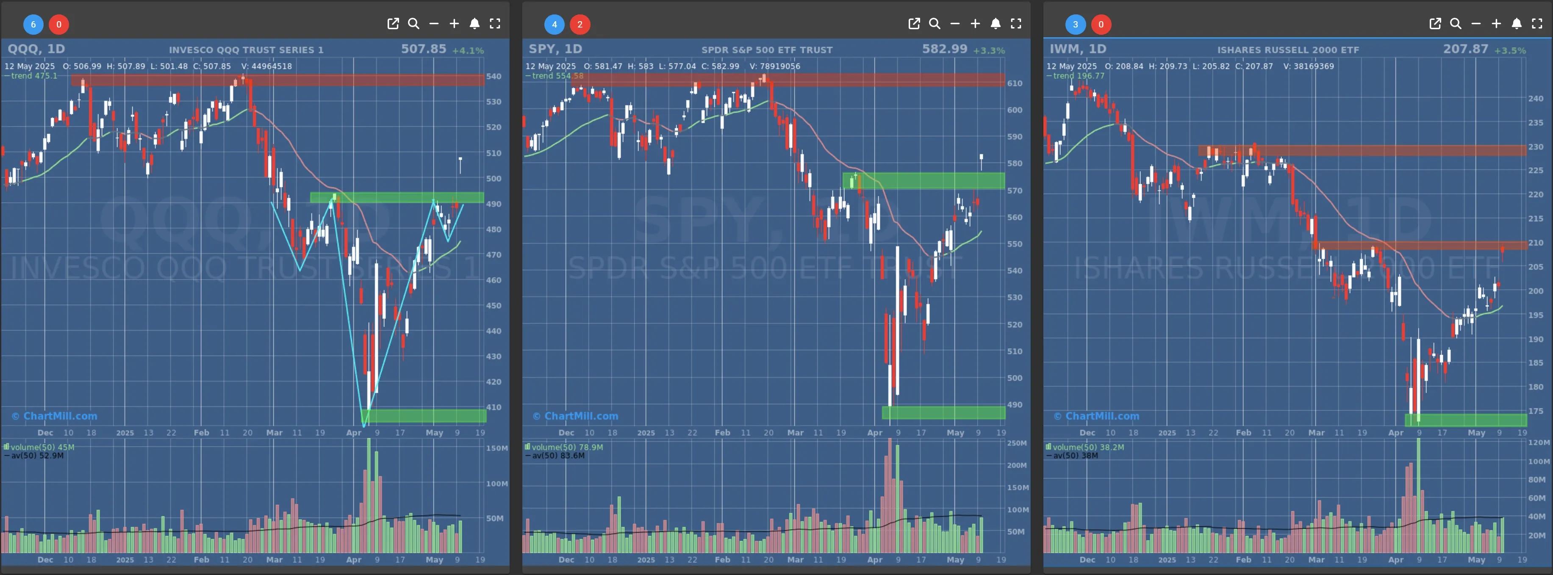The image size is (1553, 575).
Task: Click SPY trend 554.58 legend
Action: (x=554, y=76)
